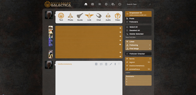Create a new Link post
The height and width of the screenshot is (95, 196).
click(x=89, y=17)
